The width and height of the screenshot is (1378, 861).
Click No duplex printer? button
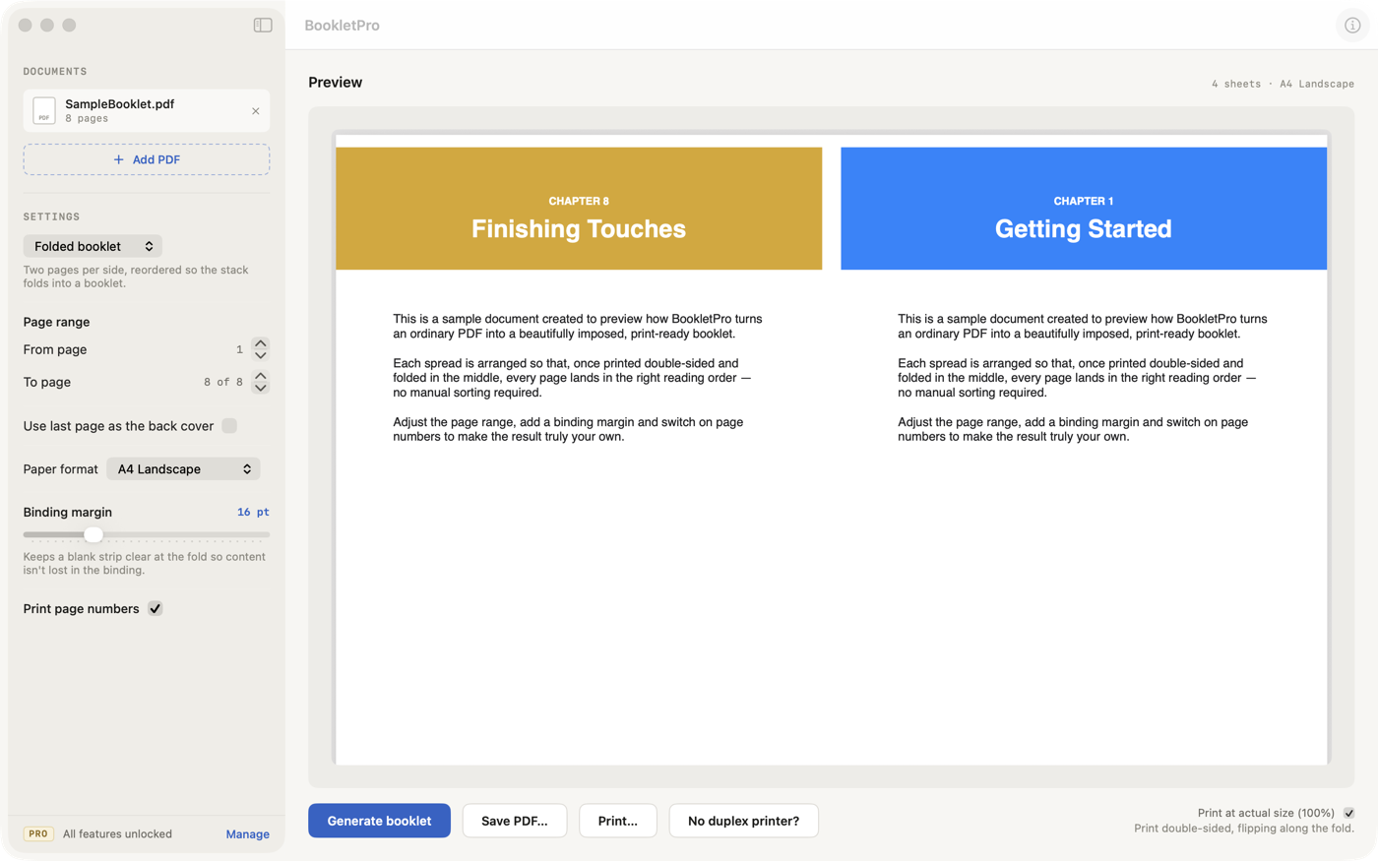click(743, 821)
